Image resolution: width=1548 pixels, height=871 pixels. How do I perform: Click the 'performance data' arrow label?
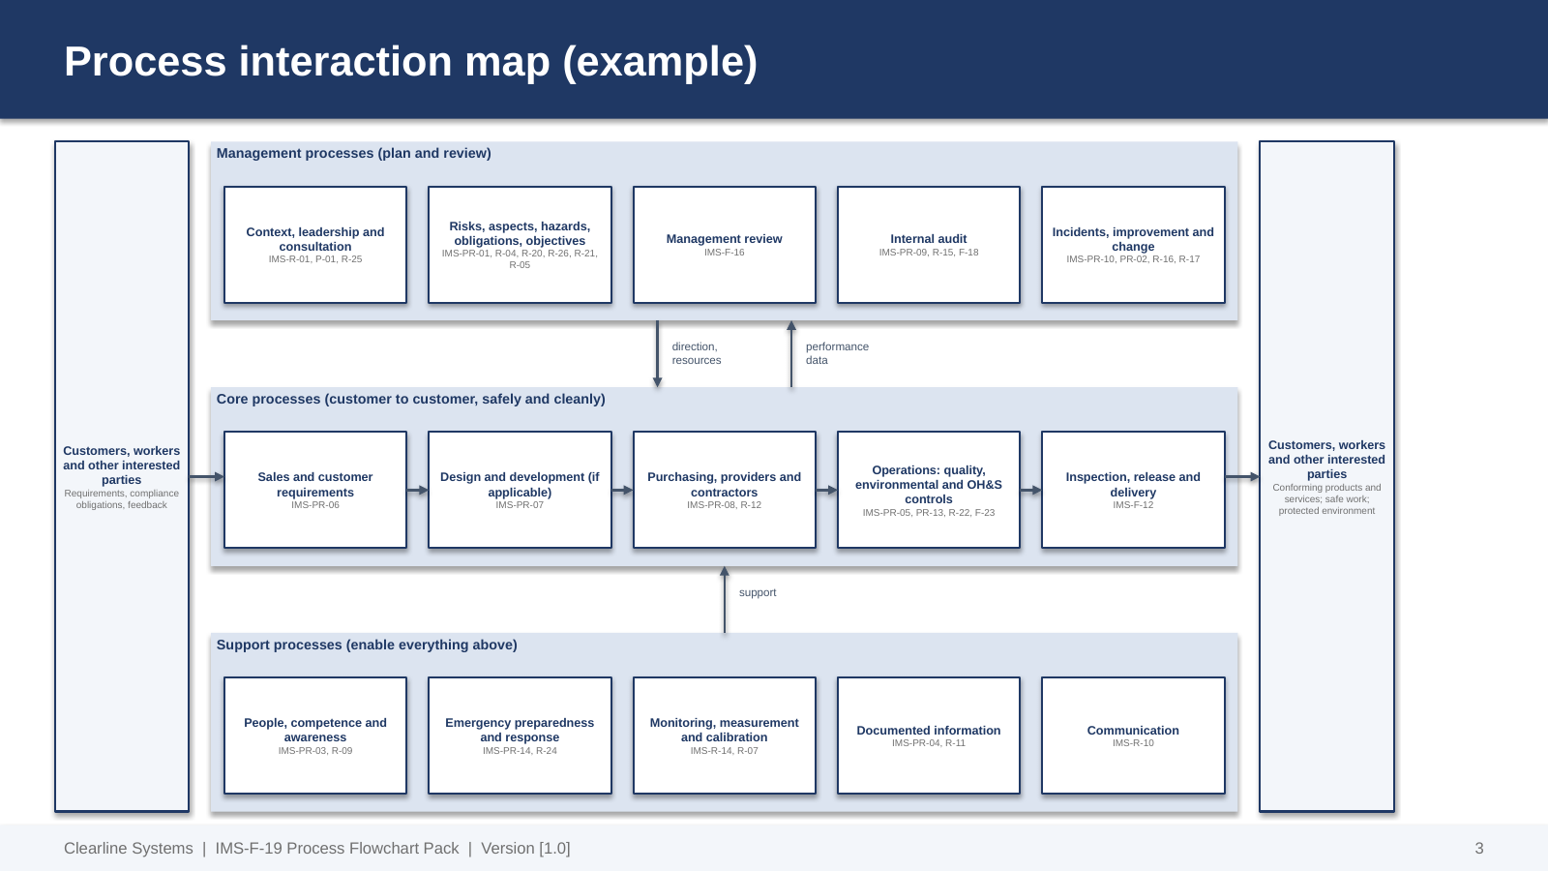(837, 353)
